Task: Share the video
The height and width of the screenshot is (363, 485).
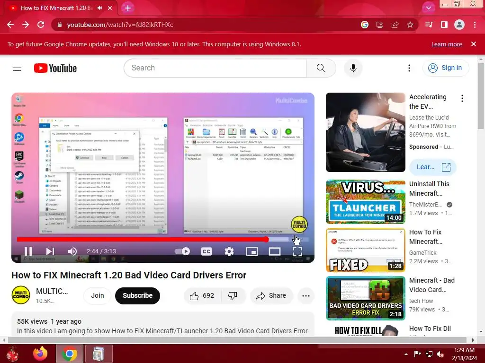Action: [x=271, y=296]
